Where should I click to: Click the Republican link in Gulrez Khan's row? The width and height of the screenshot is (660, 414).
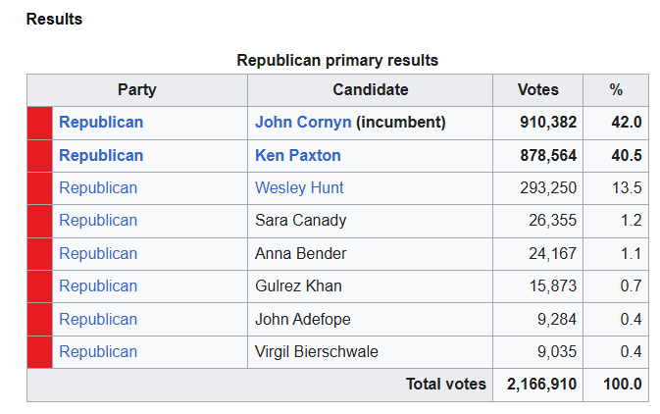pyautogui.click(x=98, y=285)
